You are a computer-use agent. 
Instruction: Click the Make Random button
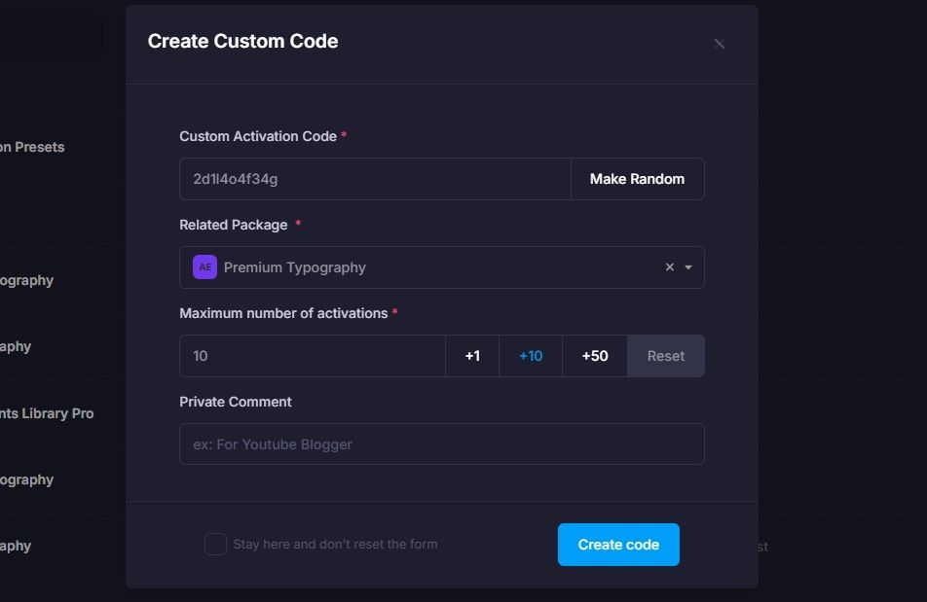(x=637, y=178)
